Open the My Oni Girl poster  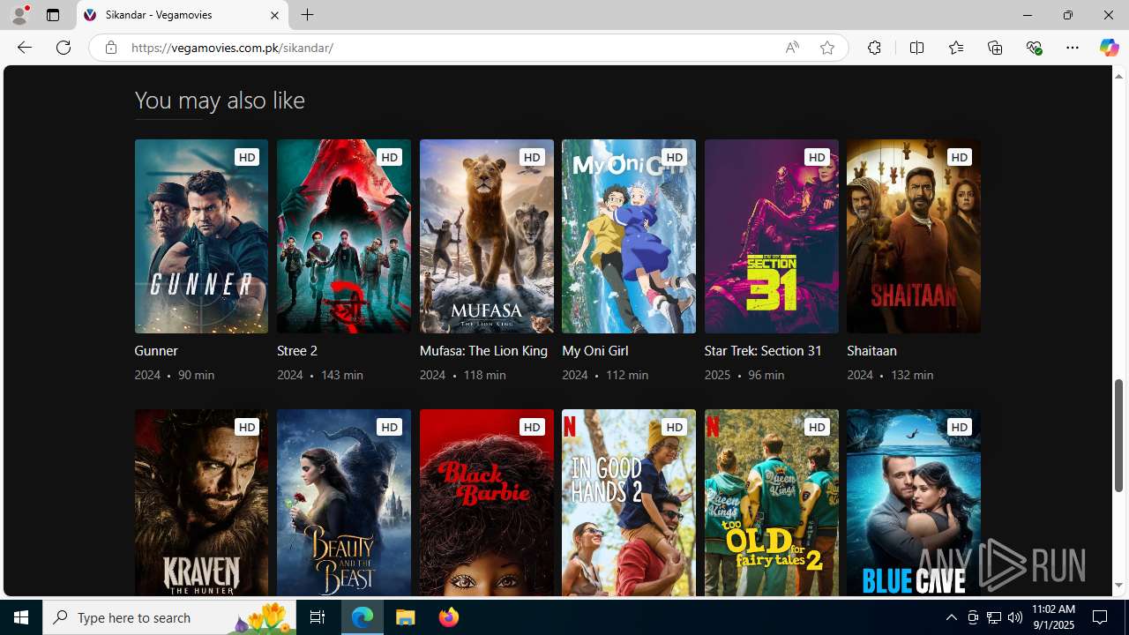click(x=629, y=236)
